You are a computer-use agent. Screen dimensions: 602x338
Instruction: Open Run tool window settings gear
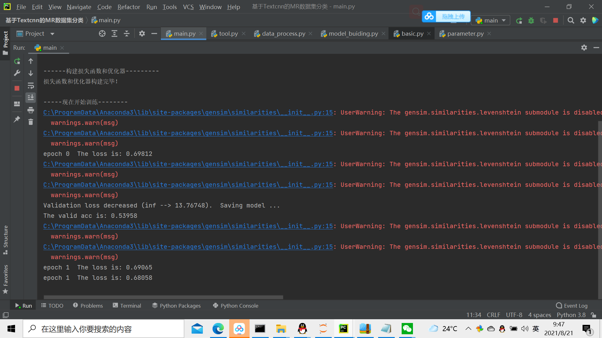(584, 48)
